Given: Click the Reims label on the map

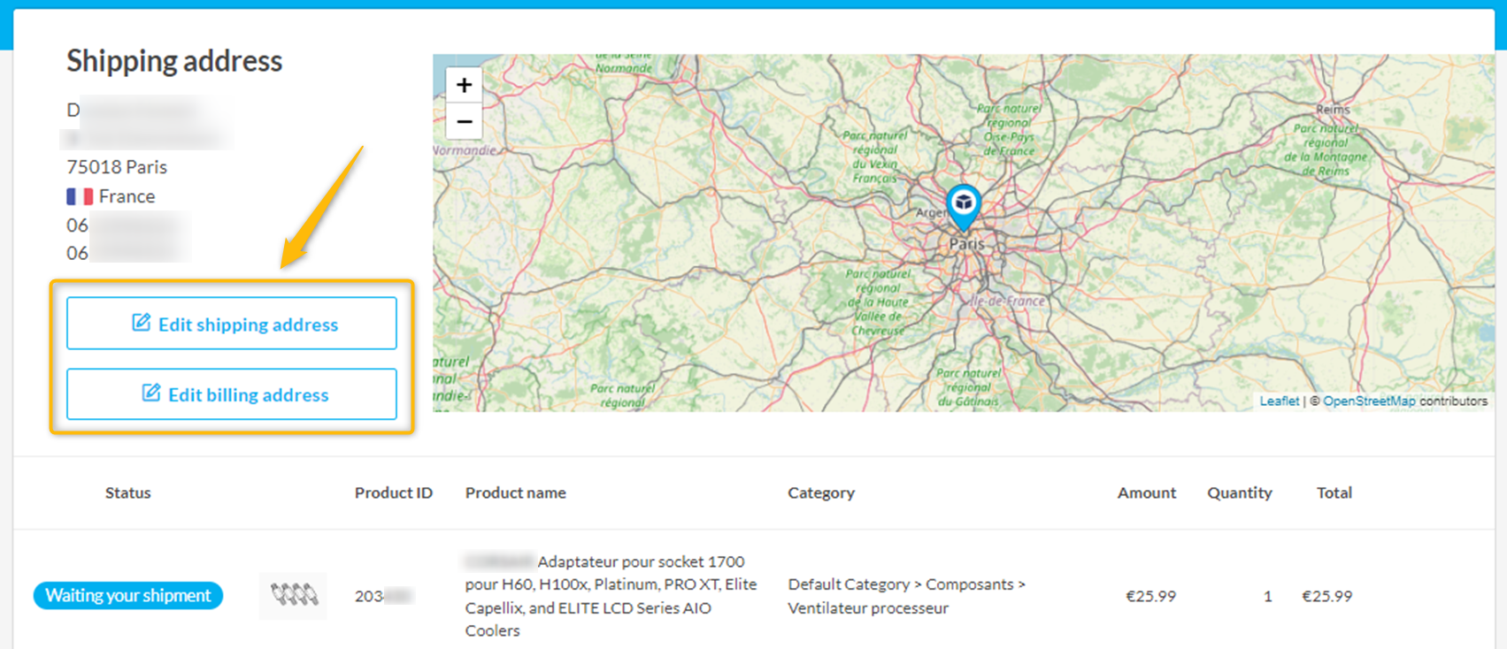Looking at the screenshot, I should click(x=1333, y=110).
